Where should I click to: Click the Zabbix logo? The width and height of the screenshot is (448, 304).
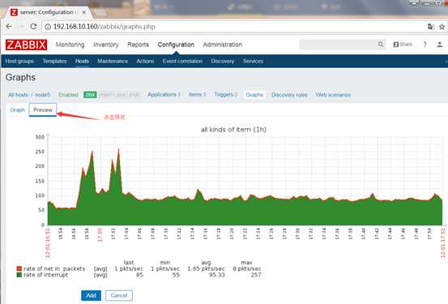tap(26, 45)
